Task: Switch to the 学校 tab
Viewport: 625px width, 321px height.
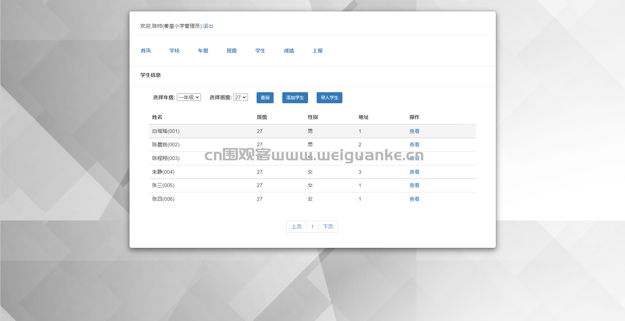Action: 175,51
